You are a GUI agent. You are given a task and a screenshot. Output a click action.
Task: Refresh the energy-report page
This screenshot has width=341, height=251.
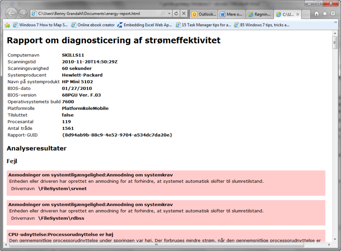[x=176, y=14]
